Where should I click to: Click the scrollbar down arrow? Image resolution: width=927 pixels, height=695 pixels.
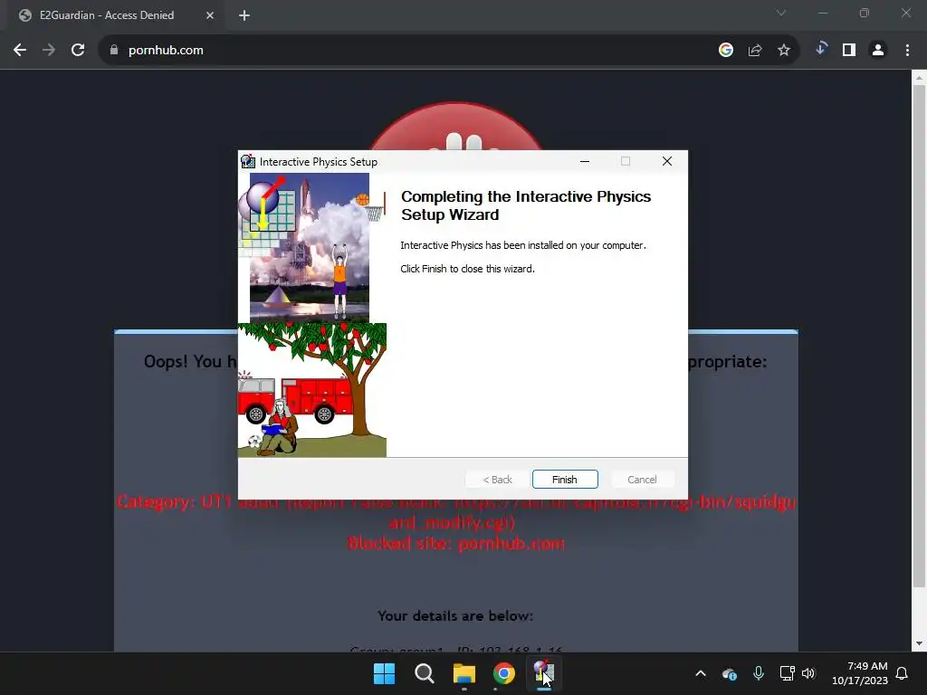[919, 643]
